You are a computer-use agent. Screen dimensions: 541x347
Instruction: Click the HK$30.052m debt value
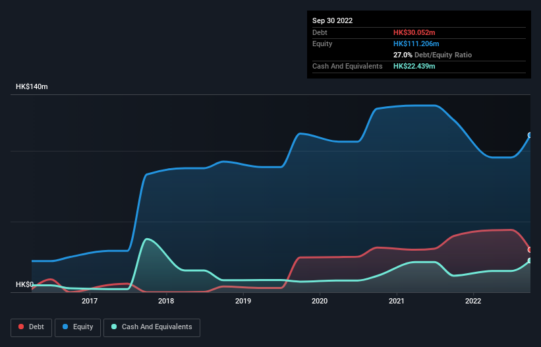point(414,32)
